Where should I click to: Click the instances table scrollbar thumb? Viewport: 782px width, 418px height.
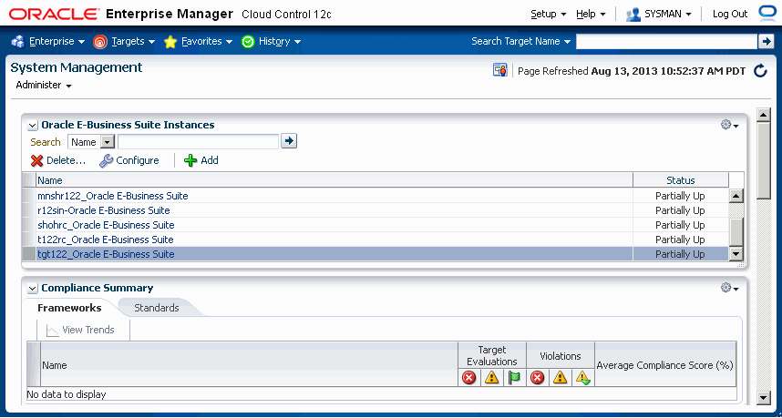pos(736,232)
